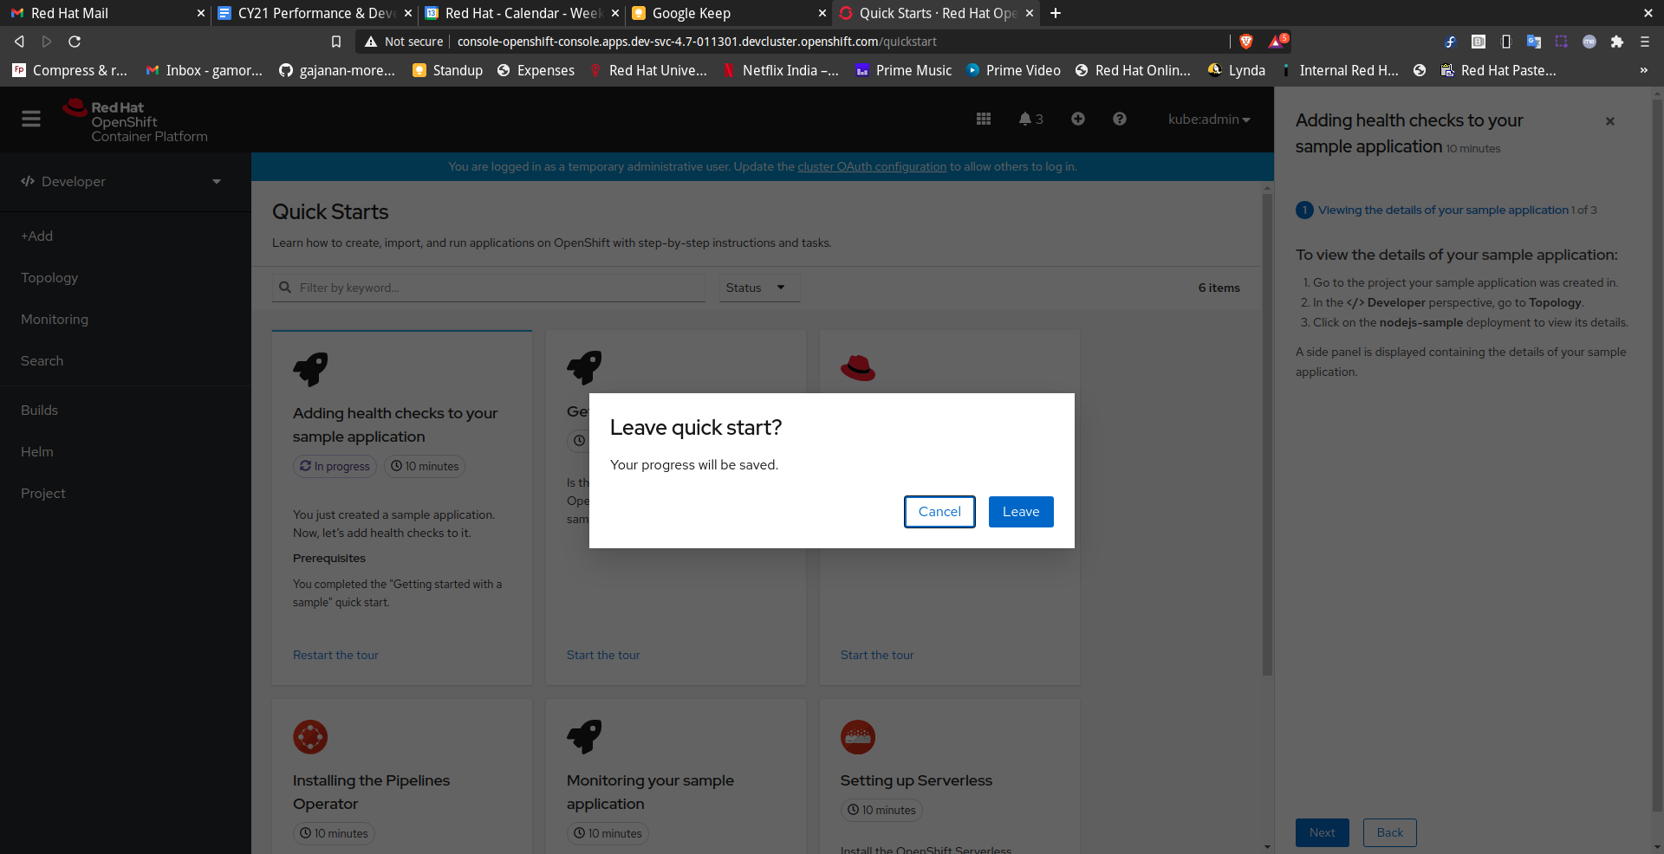
Task: Click the rocket icon on Monitoring sample card
Action: click(x=584, y=737)
